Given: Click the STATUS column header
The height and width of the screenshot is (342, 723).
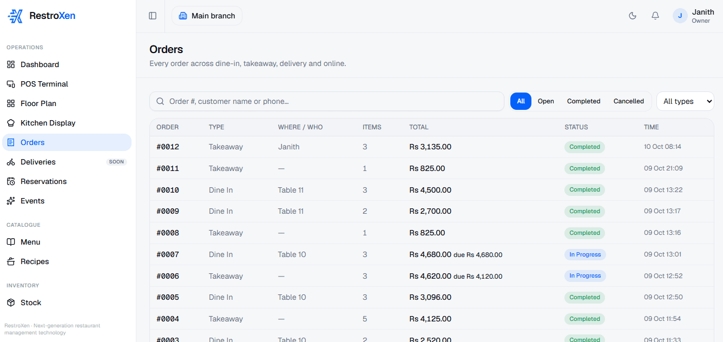Looking at the screenshot, I should (576, 127).
